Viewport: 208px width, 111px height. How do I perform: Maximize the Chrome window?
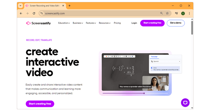click(181, 6)
